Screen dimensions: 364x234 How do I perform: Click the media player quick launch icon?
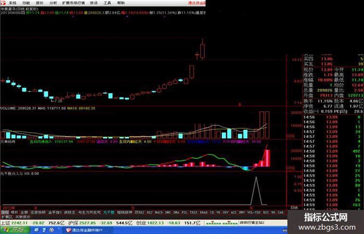tap(52, 230)
